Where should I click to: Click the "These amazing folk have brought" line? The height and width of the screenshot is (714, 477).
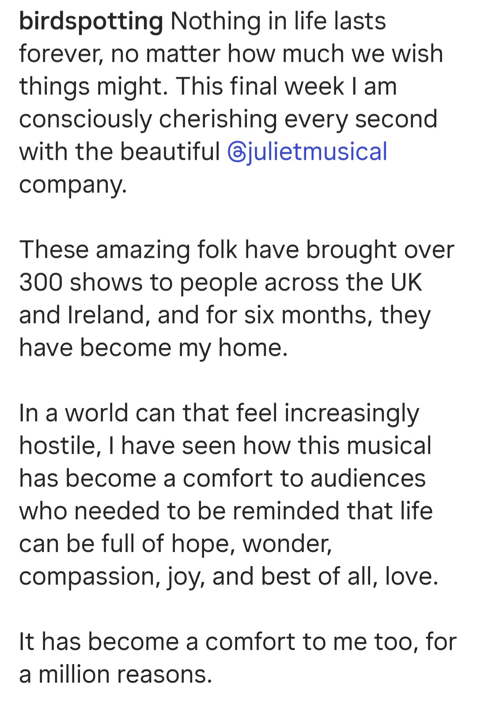(237, 250)
